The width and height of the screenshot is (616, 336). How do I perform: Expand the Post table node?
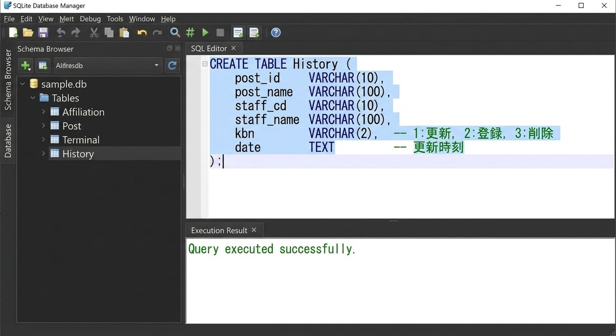pyautogui.click(x=43, y=125)
